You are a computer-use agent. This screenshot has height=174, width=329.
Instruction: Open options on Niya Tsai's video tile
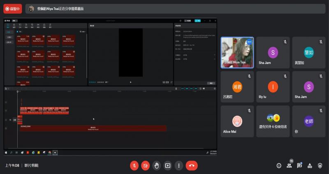coord(249,42)
